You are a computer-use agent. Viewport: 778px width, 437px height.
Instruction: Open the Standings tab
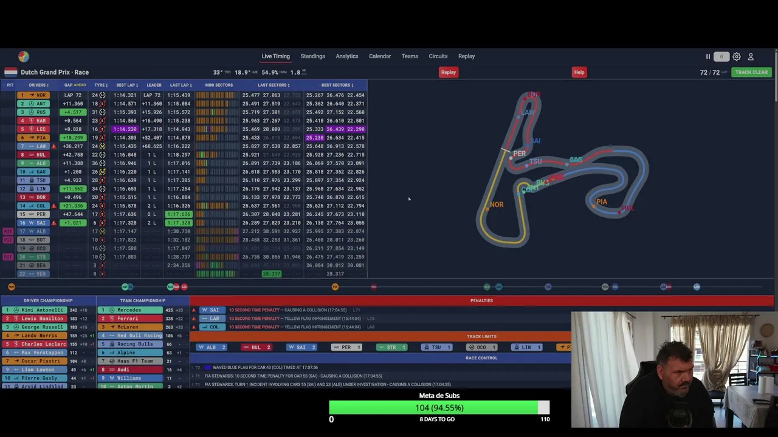[x=312, y=56]
